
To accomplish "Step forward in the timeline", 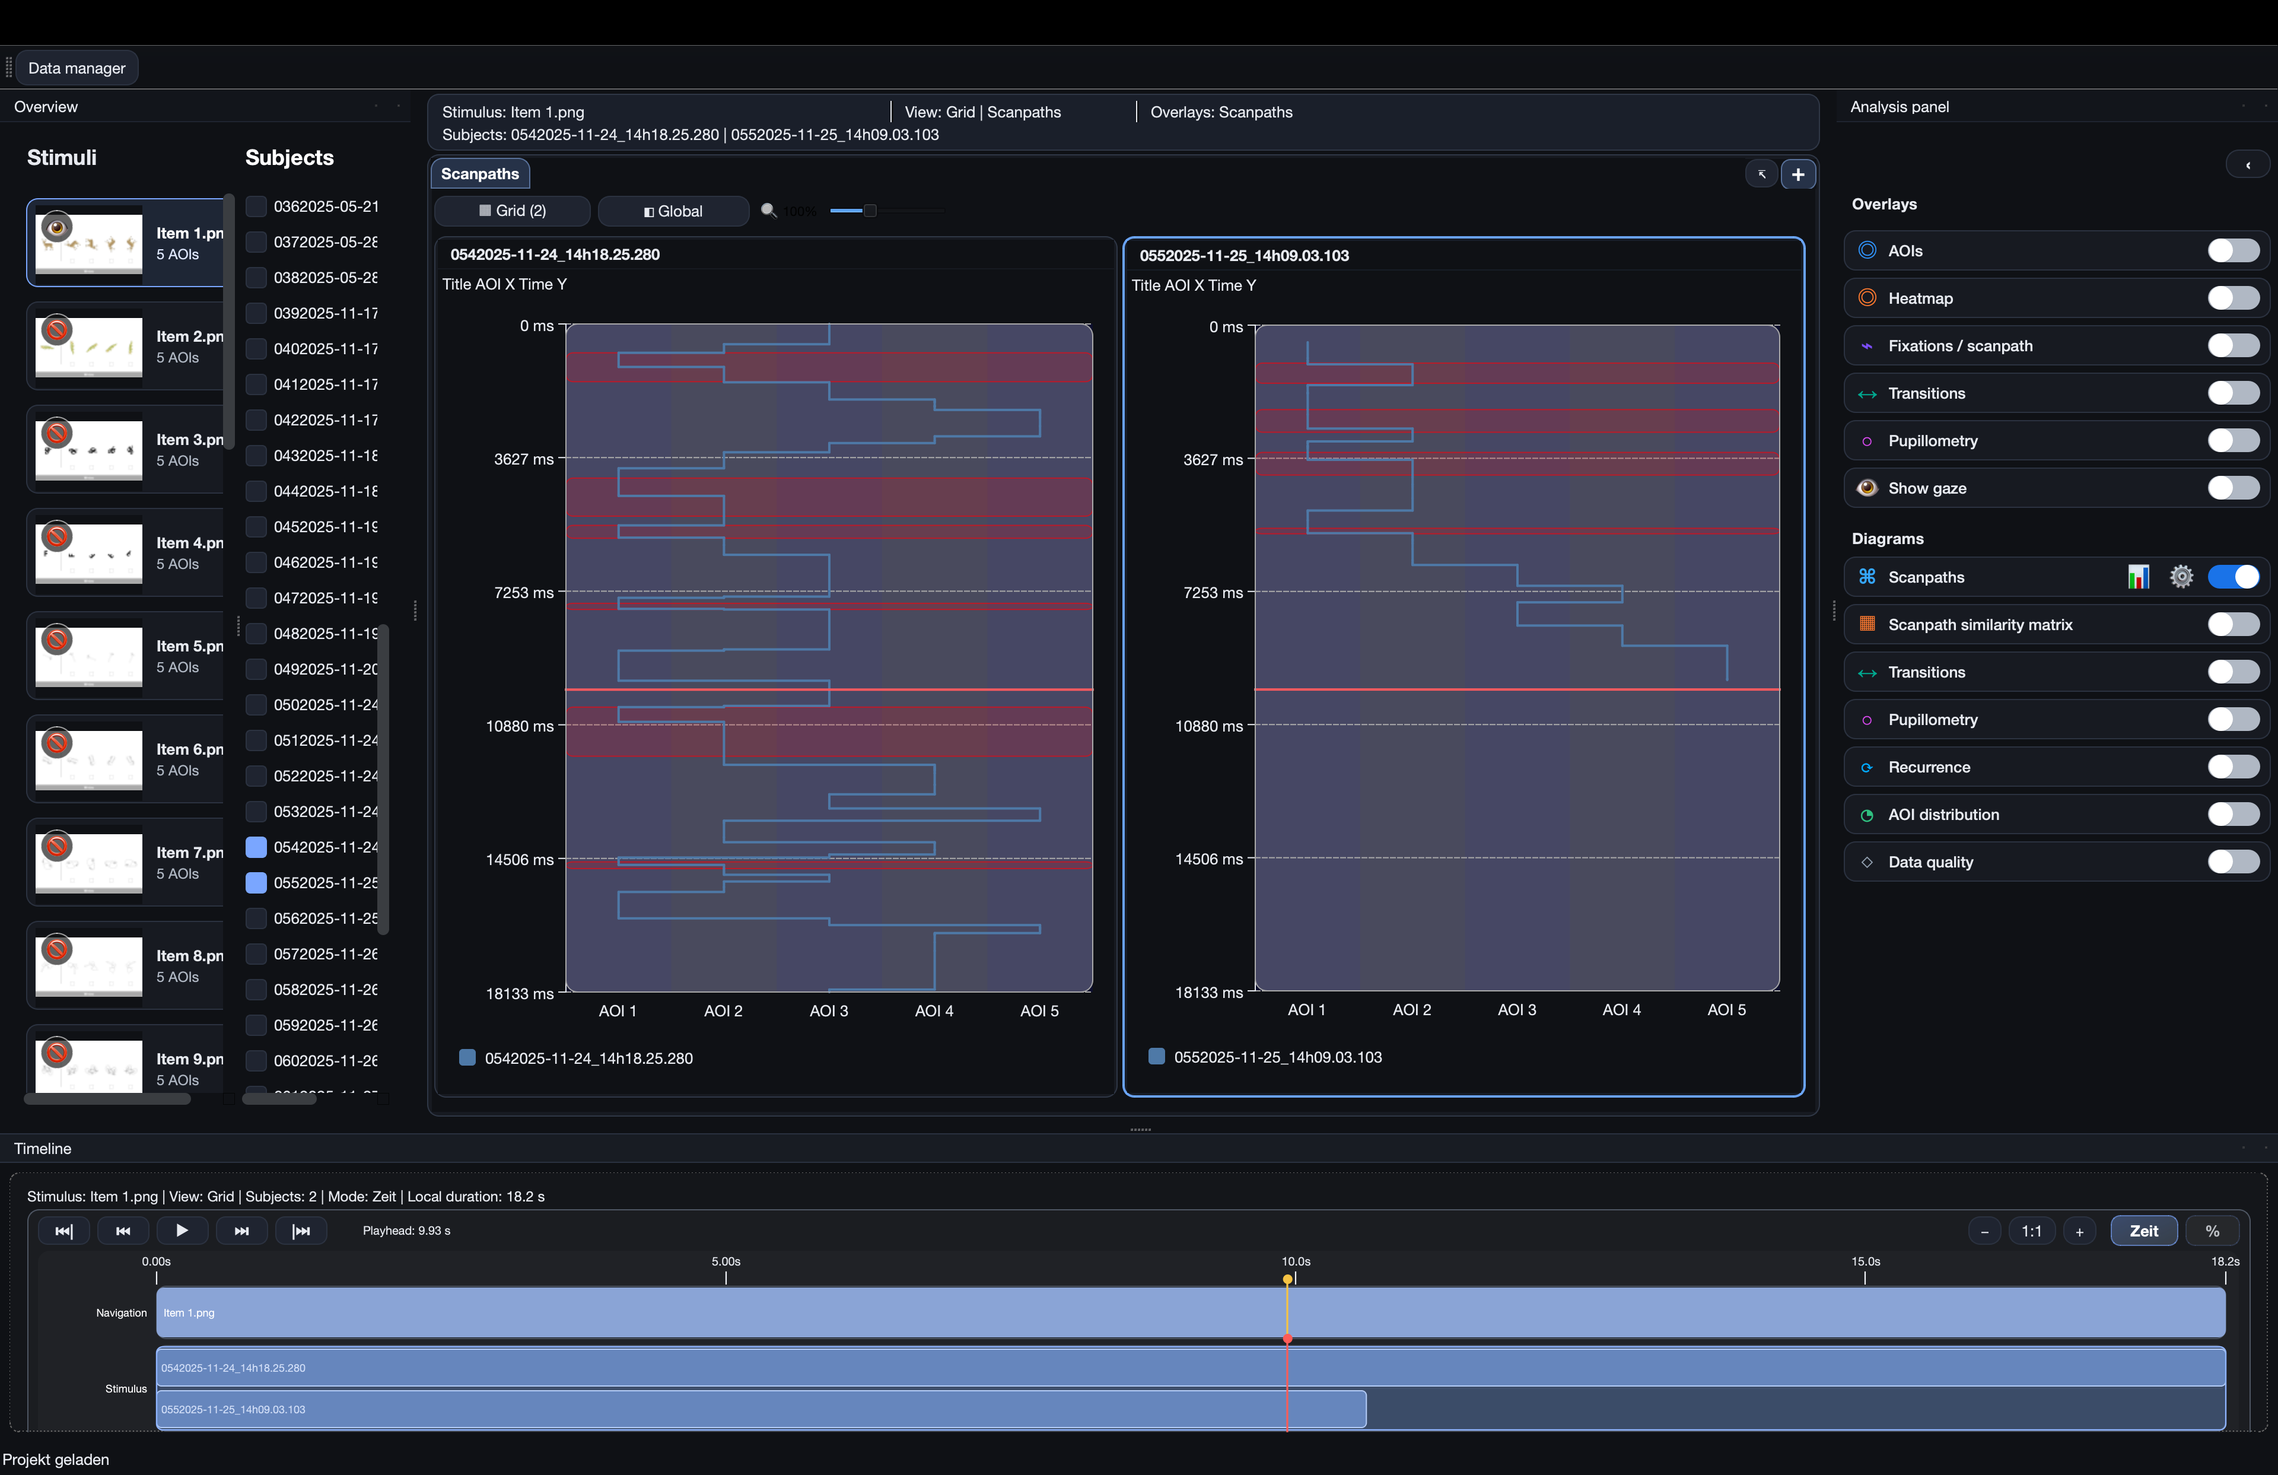I will [x=242, y=1231].
